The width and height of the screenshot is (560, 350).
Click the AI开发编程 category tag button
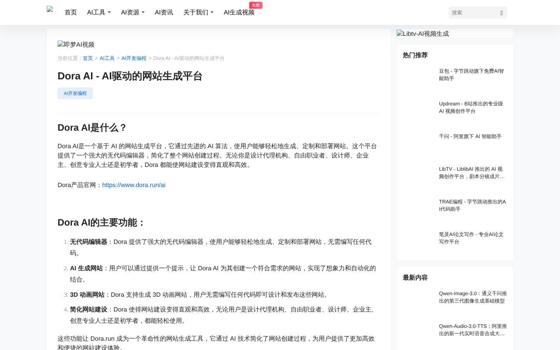coord(75,93)
